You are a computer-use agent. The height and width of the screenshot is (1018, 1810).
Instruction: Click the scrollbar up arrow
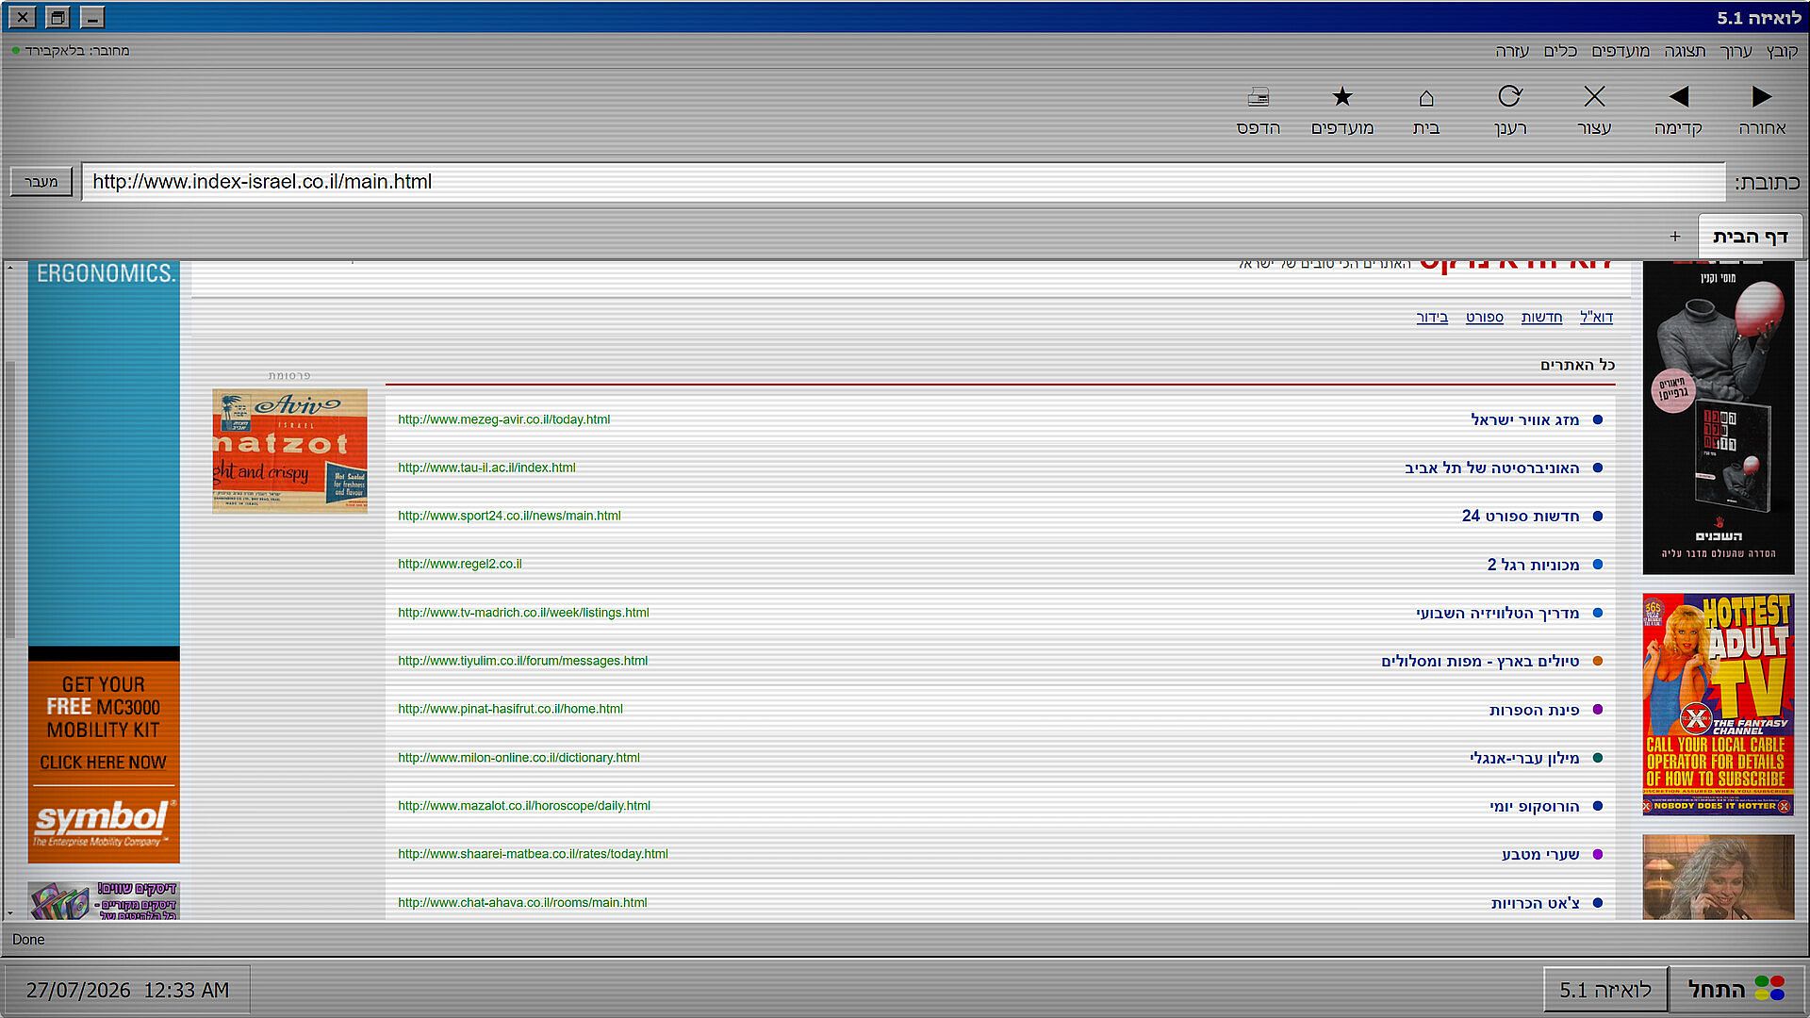(x=10, y=269)
